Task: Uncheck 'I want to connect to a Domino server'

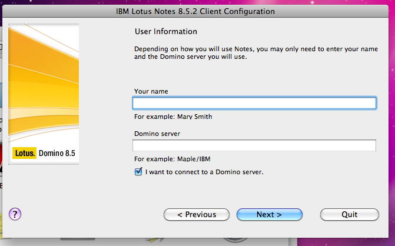Action: pyautogui.click(x=138, y=172)
